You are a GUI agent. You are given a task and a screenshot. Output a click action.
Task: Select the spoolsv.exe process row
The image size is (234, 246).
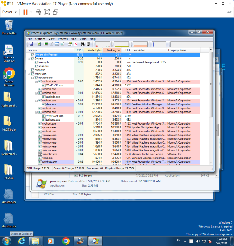(113, 127)
